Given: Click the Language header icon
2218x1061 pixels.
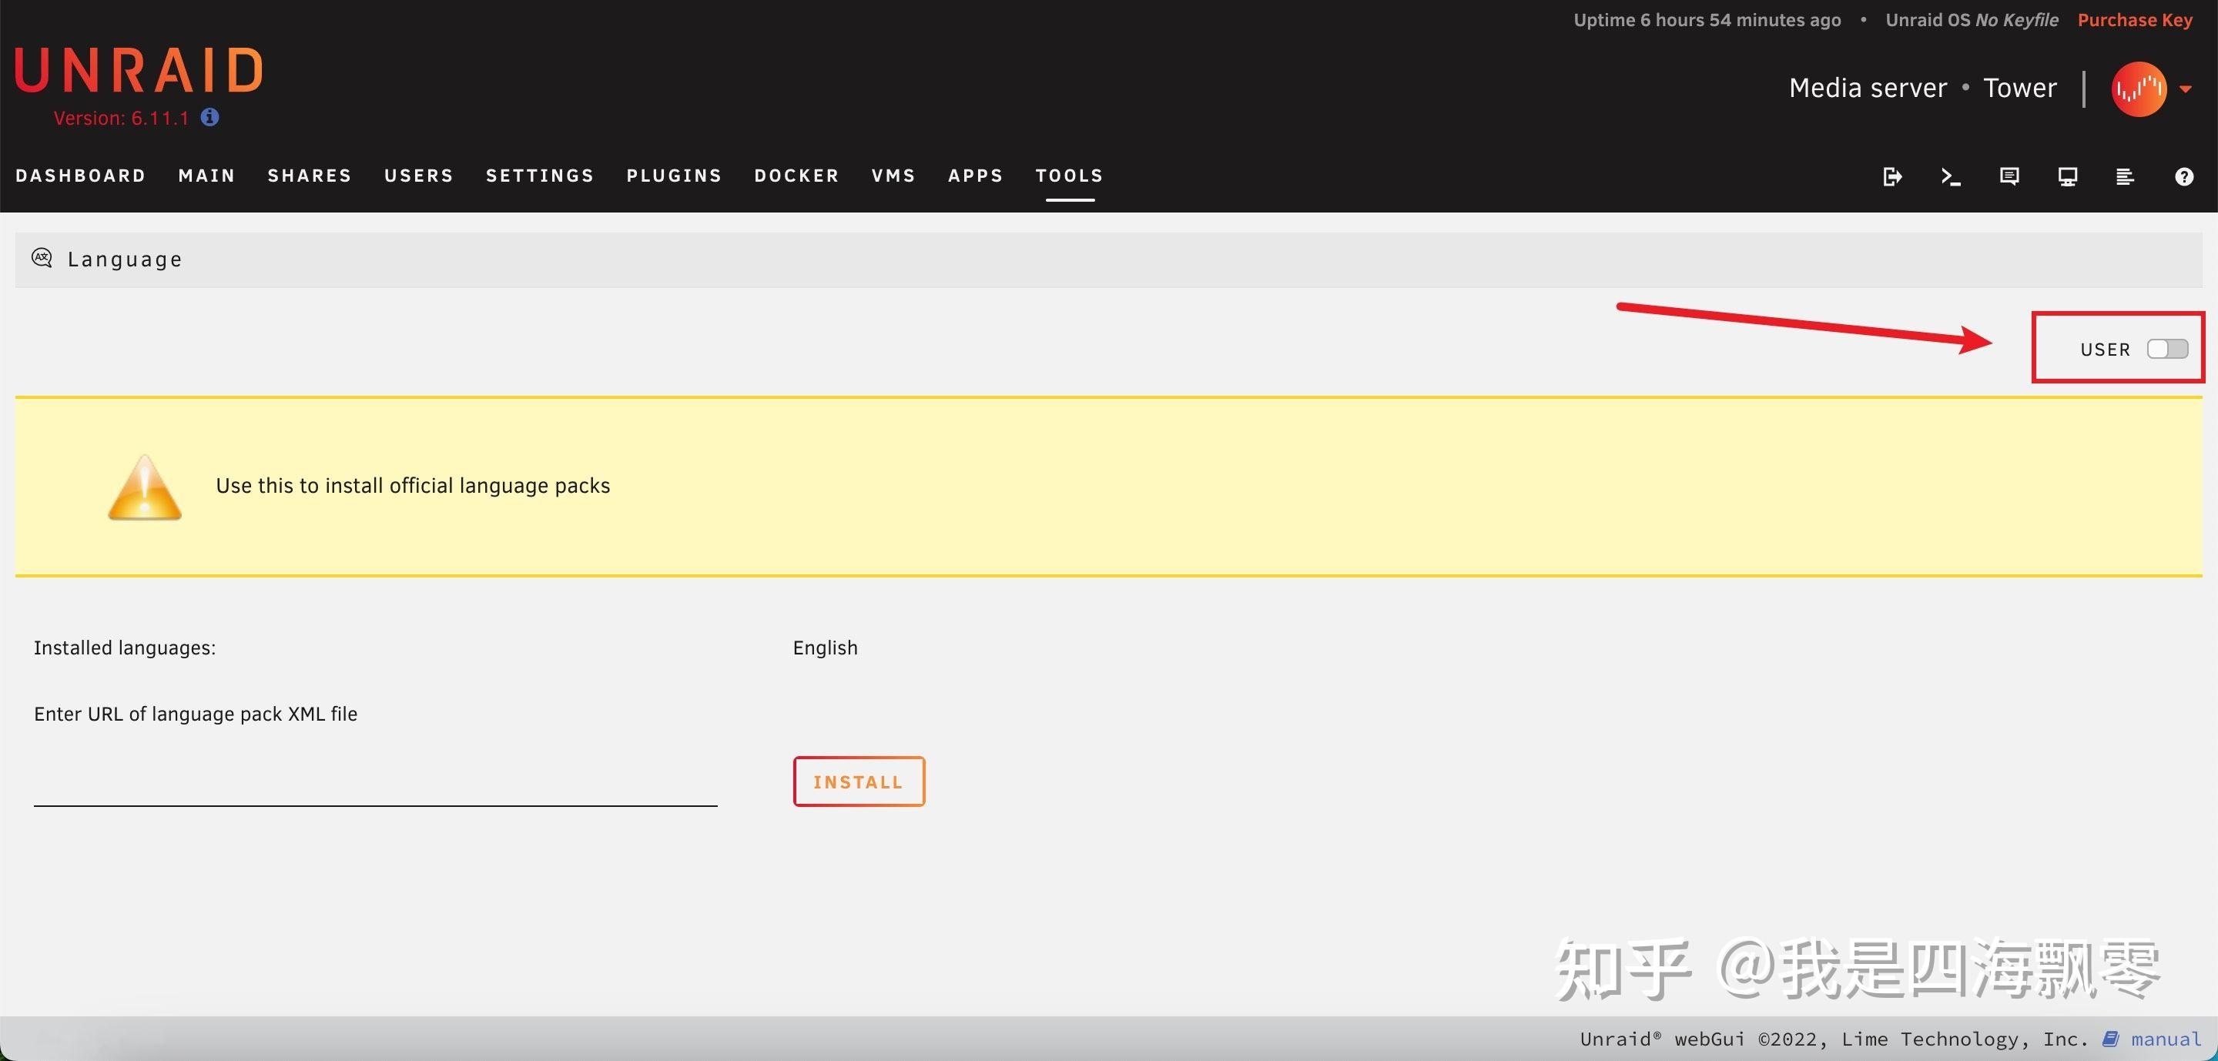Looking at the screenshot, I should click(x=42, y=258).
